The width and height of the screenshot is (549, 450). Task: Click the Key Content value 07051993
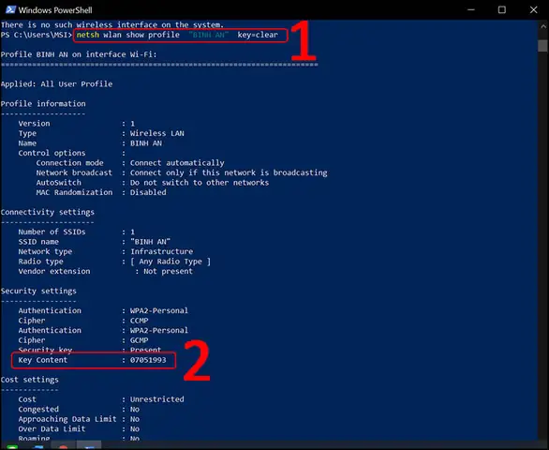[148, 360]
